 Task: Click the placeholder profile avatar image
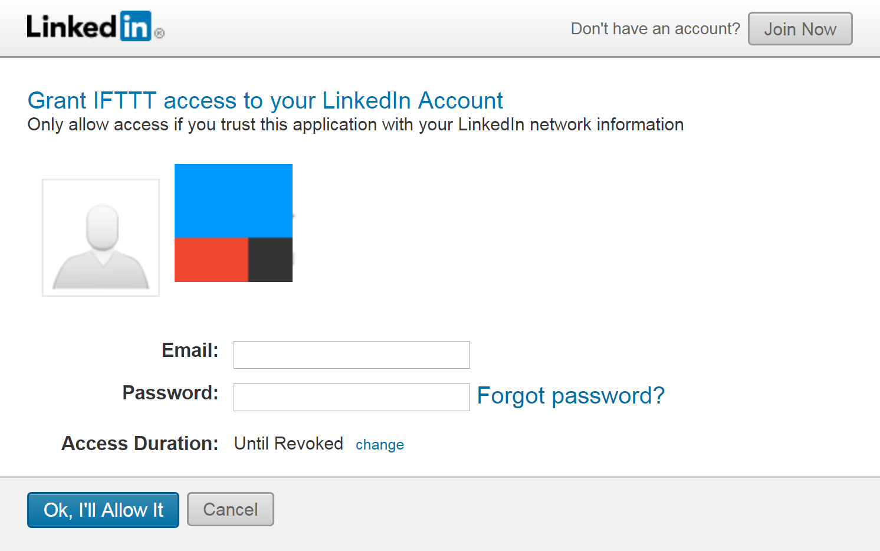100,237
